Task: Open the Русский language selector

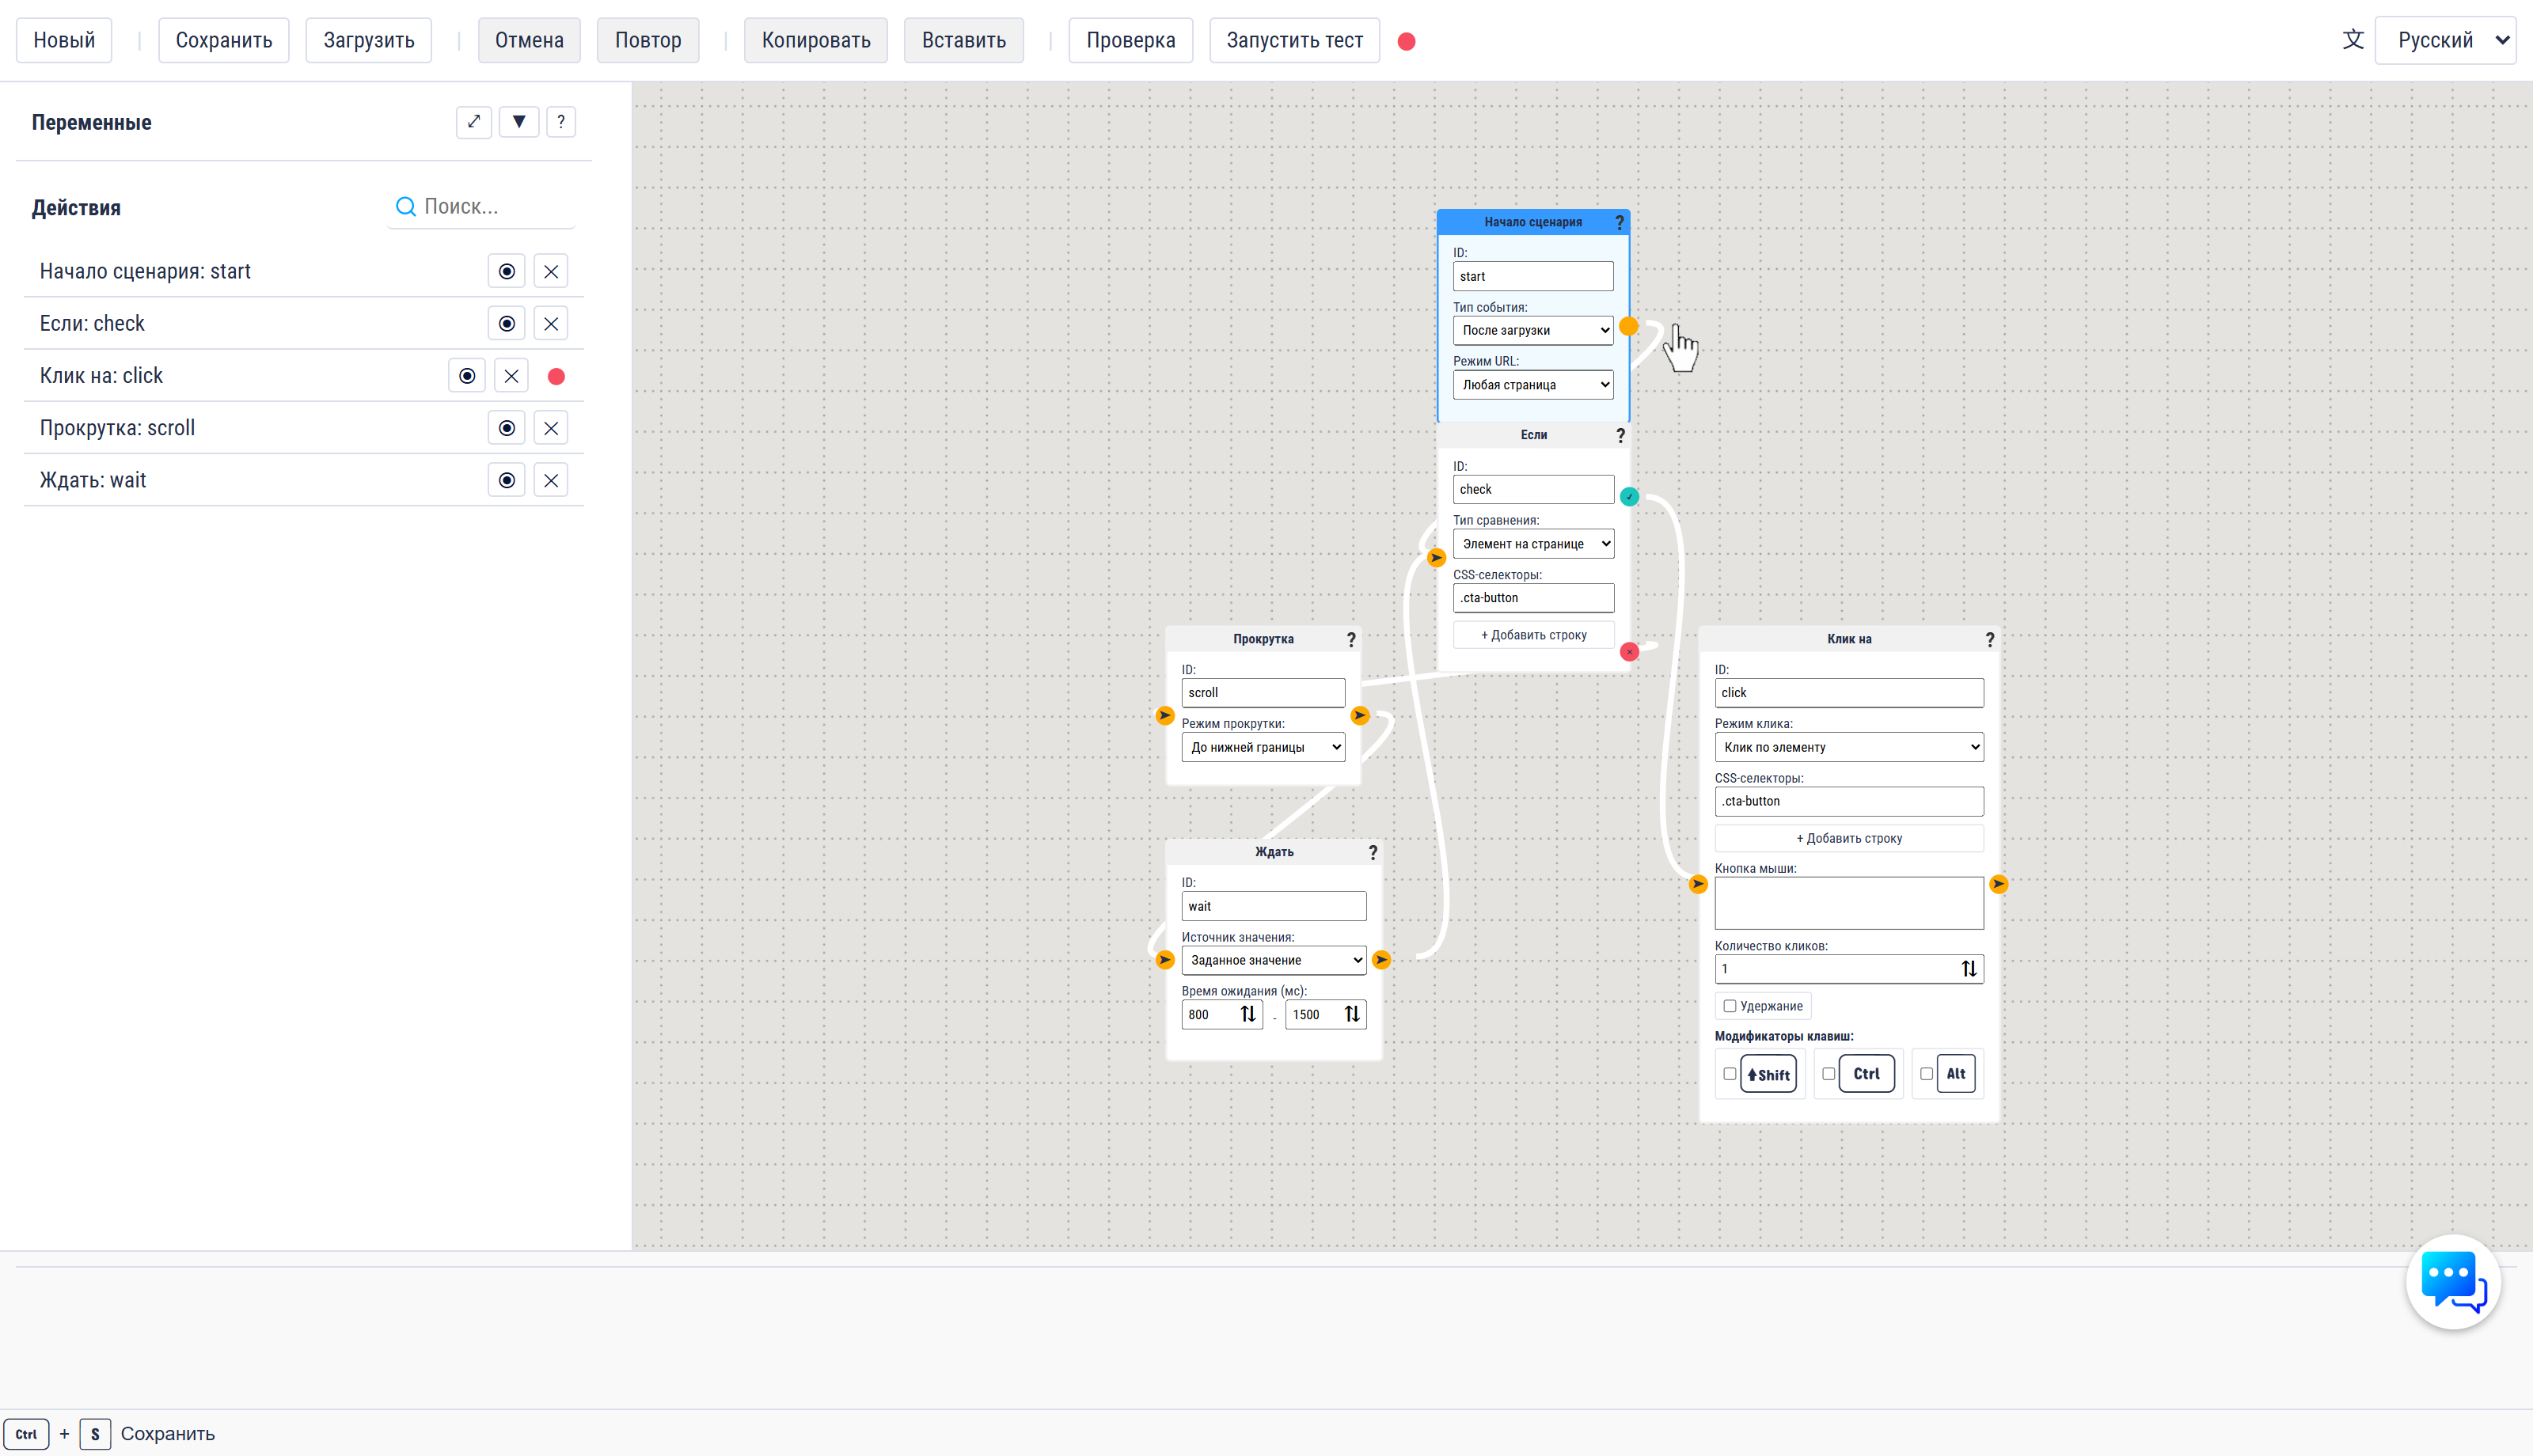Action: (2445, 40)
